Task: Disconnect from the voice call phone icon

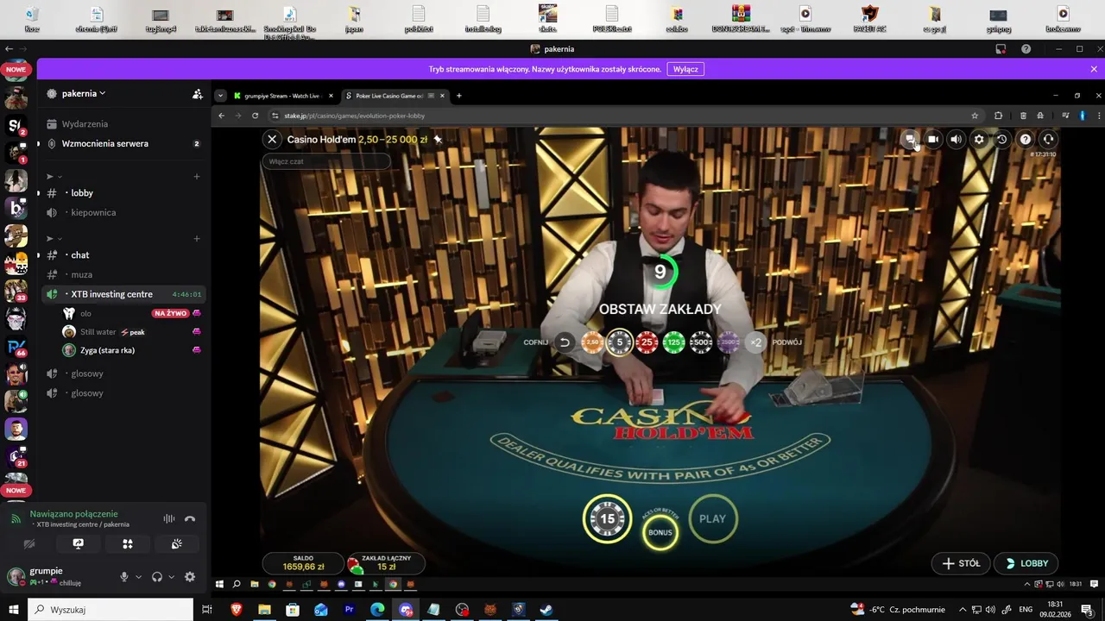Action: 190,519
